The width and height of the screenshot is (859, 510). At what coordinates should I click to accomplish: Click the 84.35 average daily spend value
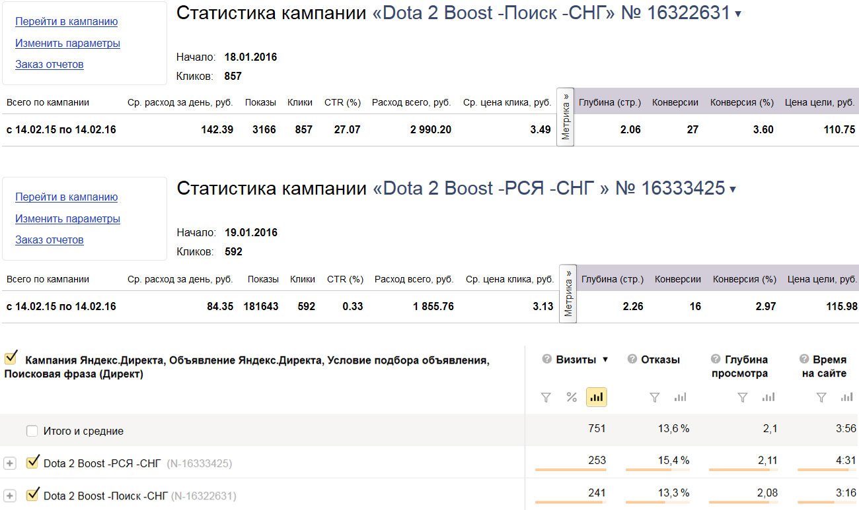[220, 307]
